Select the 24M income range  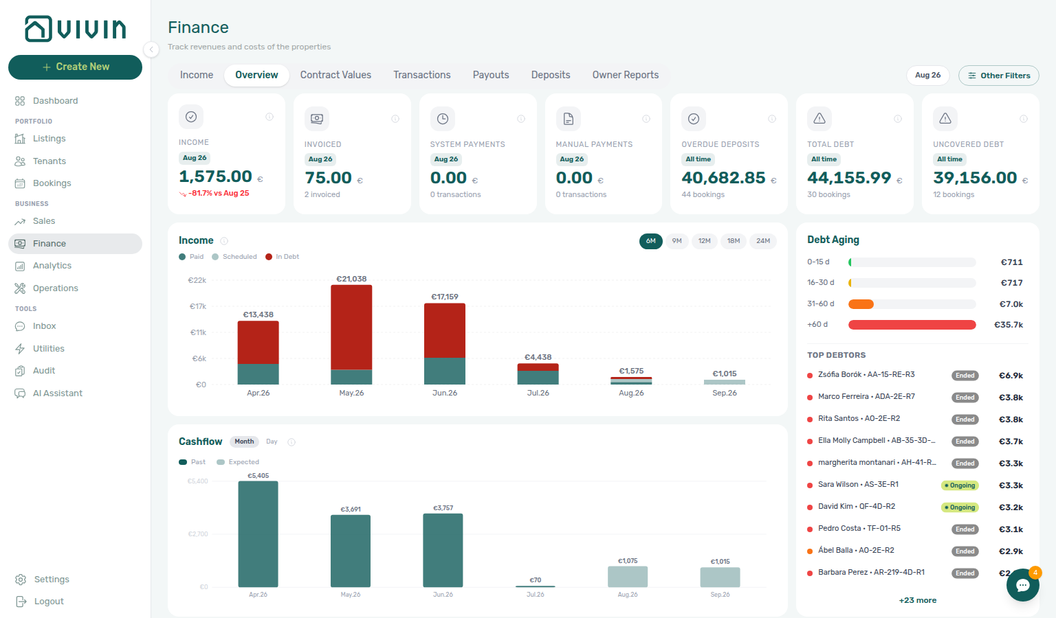(763, 241)
